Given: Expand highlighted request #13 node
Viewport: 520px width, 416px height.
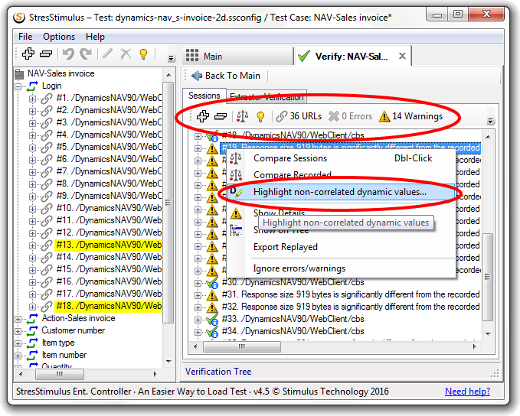Looking at the screenshot, I should [32, 245].
